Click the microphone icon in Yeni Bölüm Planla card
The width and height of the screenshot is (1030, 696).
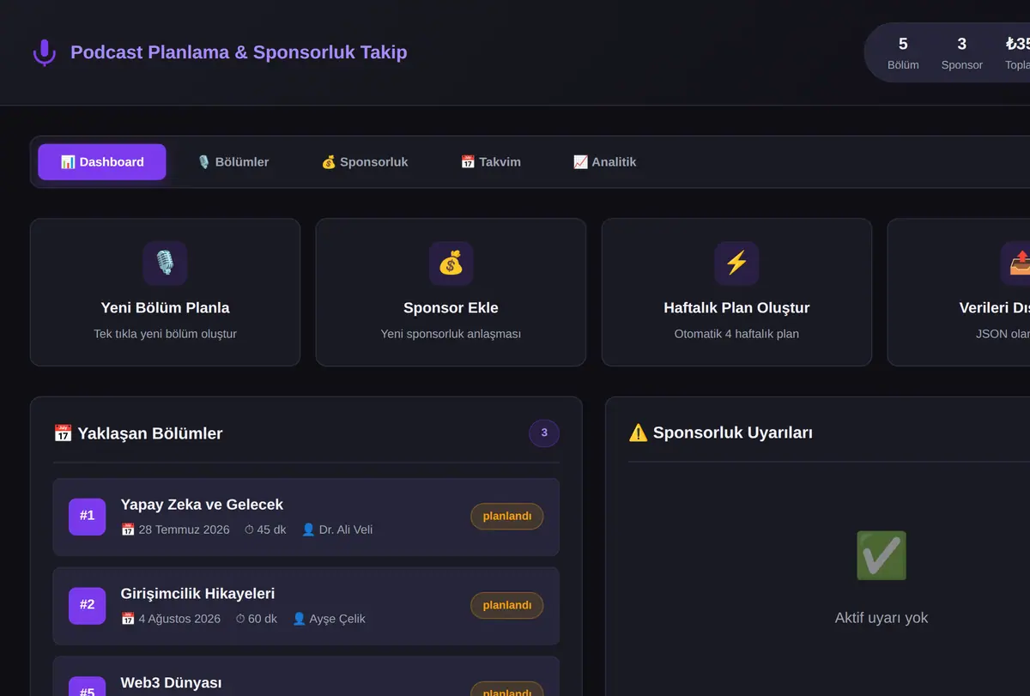click(x=165, y=263)
